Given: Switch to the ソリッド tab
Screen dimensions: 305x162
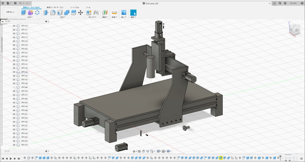Looking at the screenshot, I should coord(31,7).
